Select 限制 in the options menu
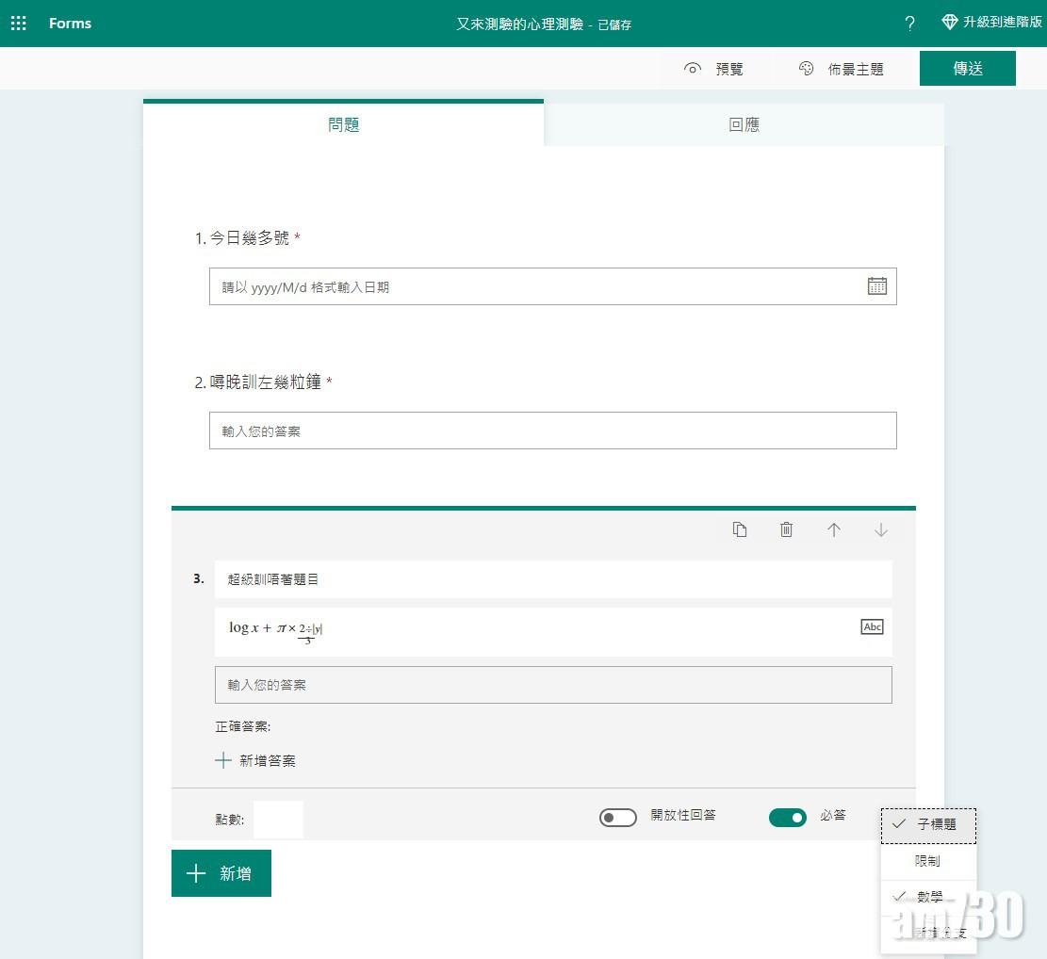 pyautogui.click(x=928, y=861)
